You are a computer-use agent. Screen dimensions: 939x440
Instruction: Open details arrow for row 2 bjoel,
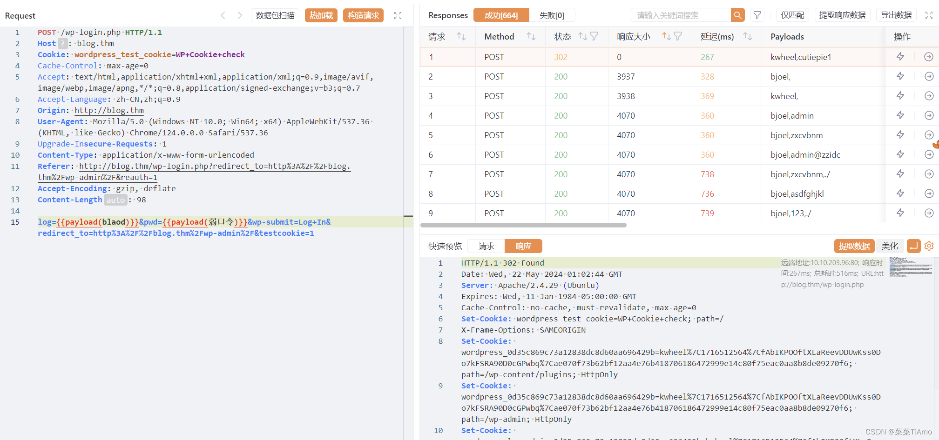coord(929,76)
